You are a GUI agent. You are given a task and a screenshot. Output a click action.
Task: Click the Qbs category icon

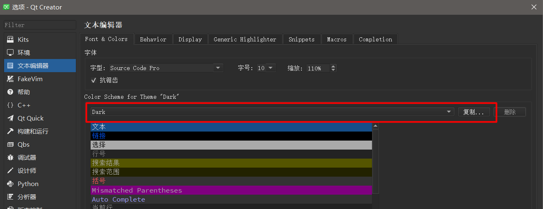point(10,145)
